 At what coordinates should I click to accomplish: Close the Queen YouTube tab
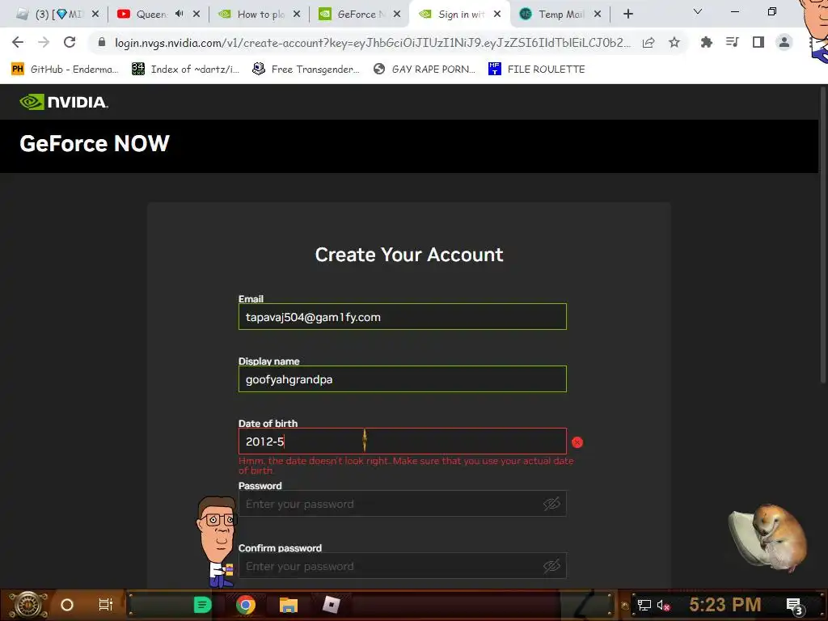pyautogui.click(x=196, y=15)
